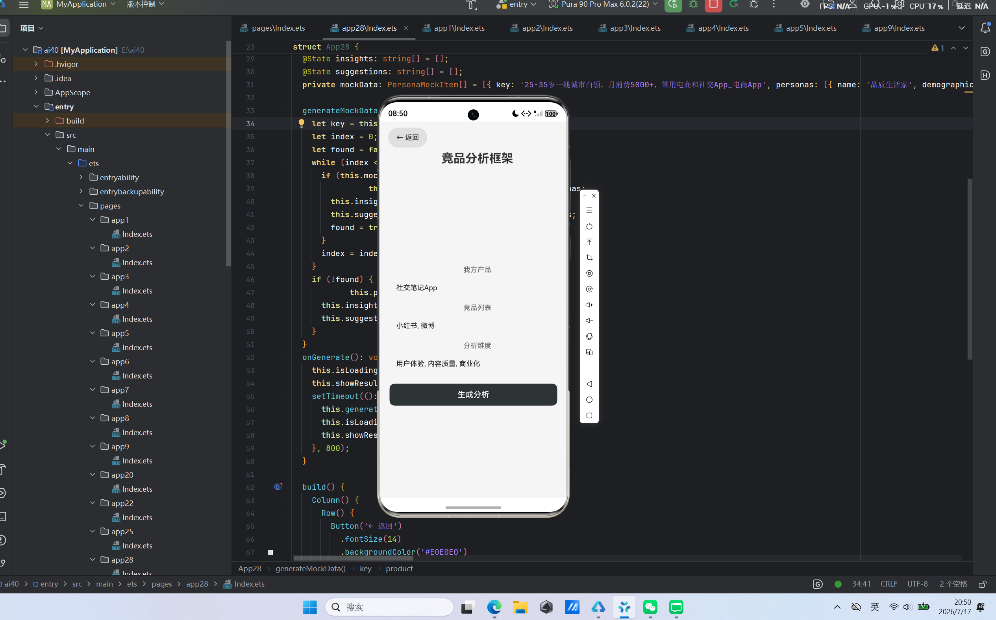The height and width of the screenshot is (620, 996).
Task: Click emulator recent apps square button
Action: (x=589, y=415)
